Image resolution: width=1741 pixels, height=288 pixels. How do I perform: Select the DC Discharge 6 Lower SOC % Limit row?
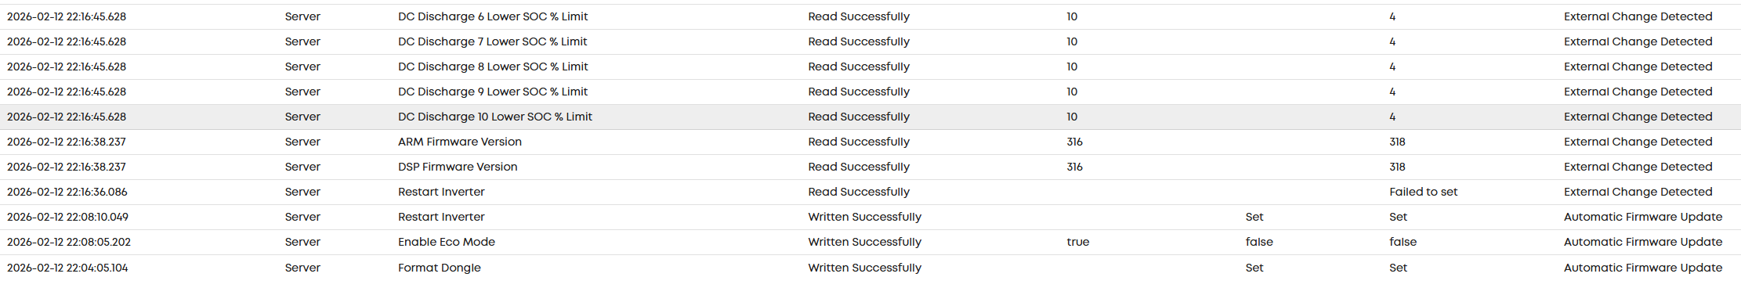(x=870, y=16)
